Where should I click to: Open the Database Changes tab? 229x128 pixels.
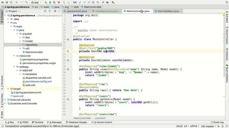click(x=76, y=122)
